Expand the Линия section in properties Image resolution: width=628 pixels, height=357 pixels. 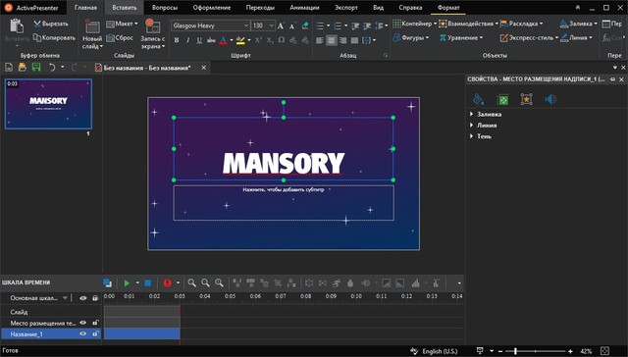[471, 126]
